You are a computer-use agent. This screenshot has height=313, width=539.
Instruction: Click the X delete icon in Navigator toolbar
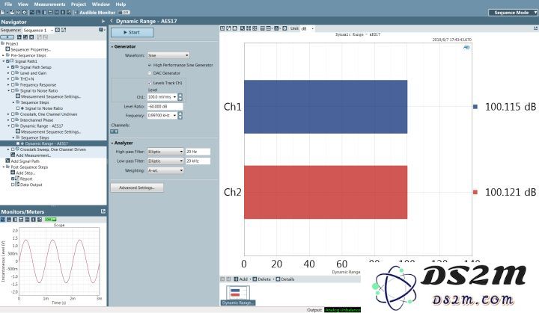pyautogui.click(x=31, y=37)
